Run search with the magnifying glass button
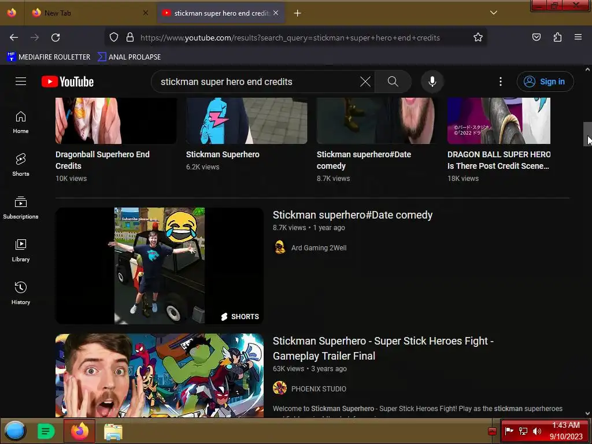The image size is (592, 444). pos(393,82)
